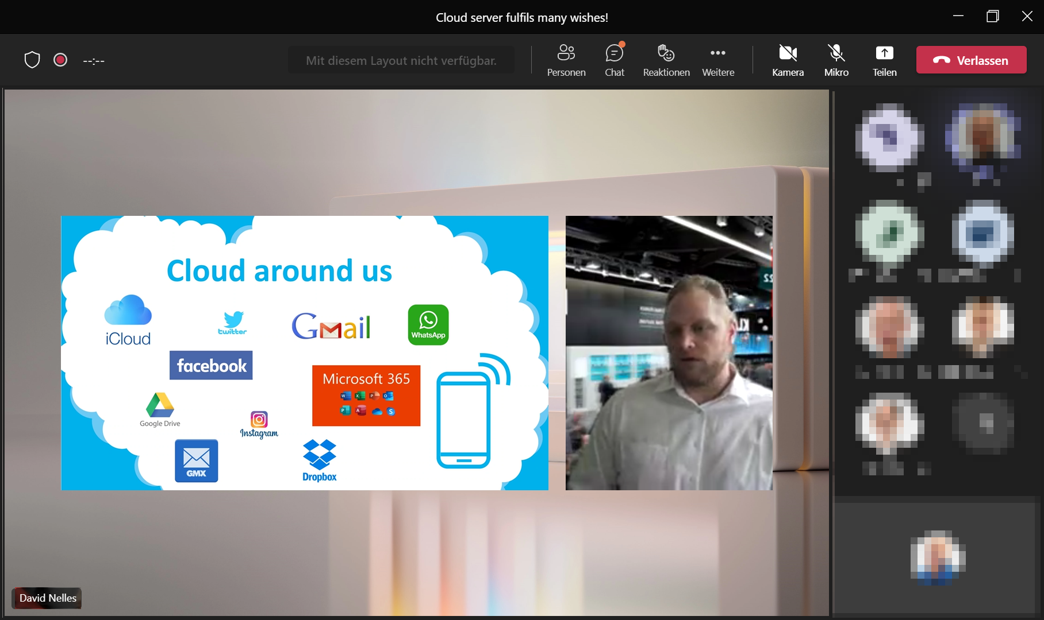Click the Dropbox logo on slide

320,460
